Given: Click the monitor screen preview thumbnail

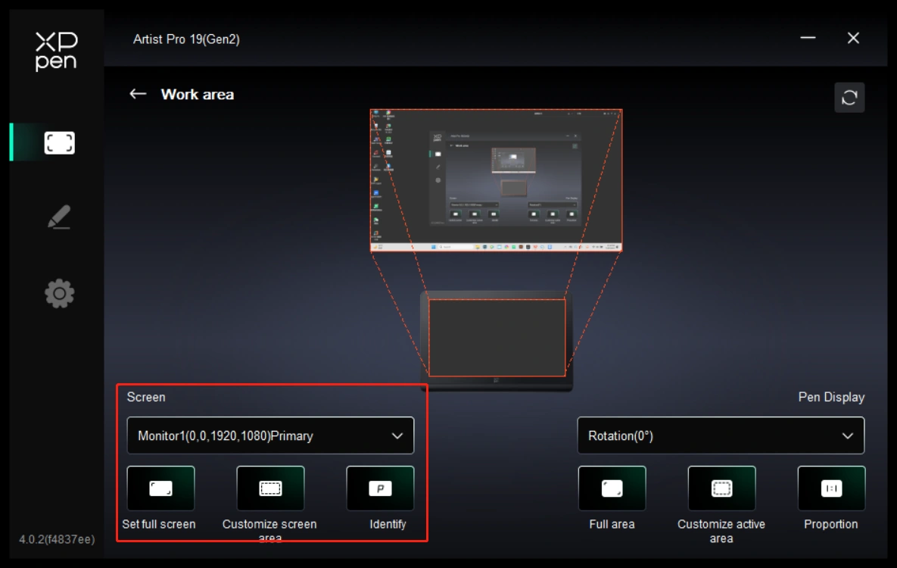Looking at the screenshot, I should pos(496,180).
